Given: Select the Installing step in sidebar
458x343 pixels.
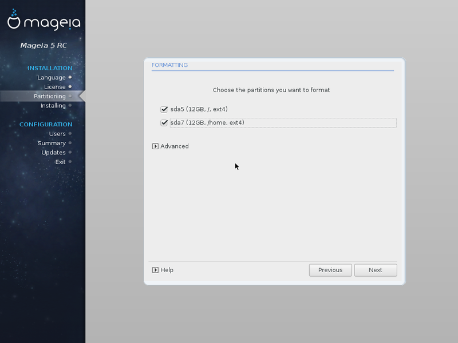Looking at the screenshot, I should [x=53, y=106].
